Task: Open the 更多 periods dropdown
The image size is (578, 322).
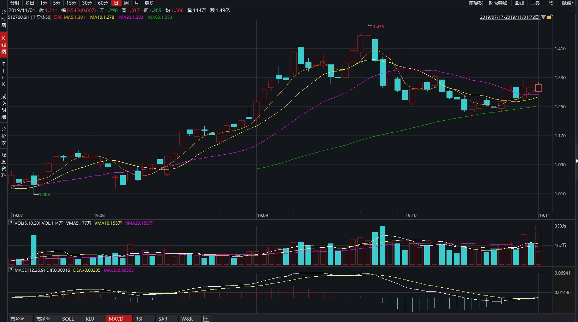Action: point(149,3)
